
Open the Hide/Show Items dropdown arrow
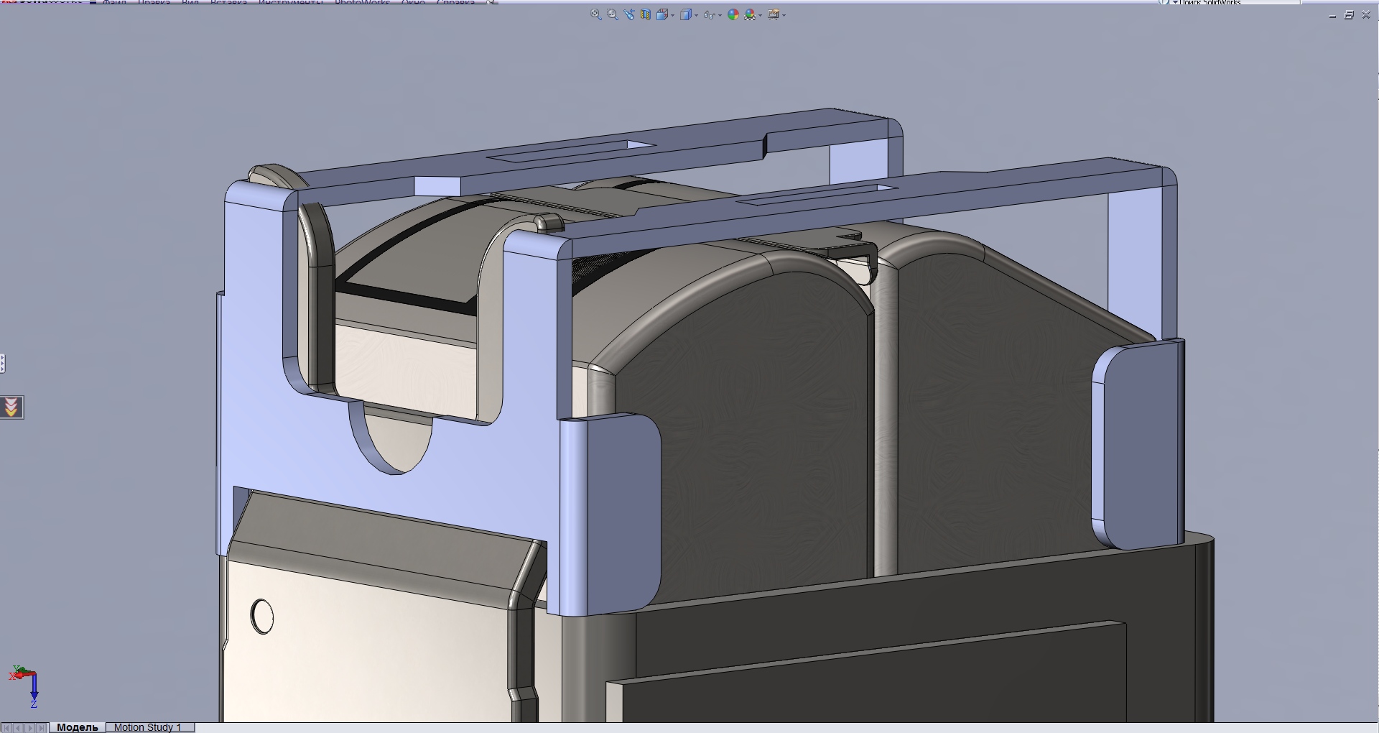coord(720,15)
